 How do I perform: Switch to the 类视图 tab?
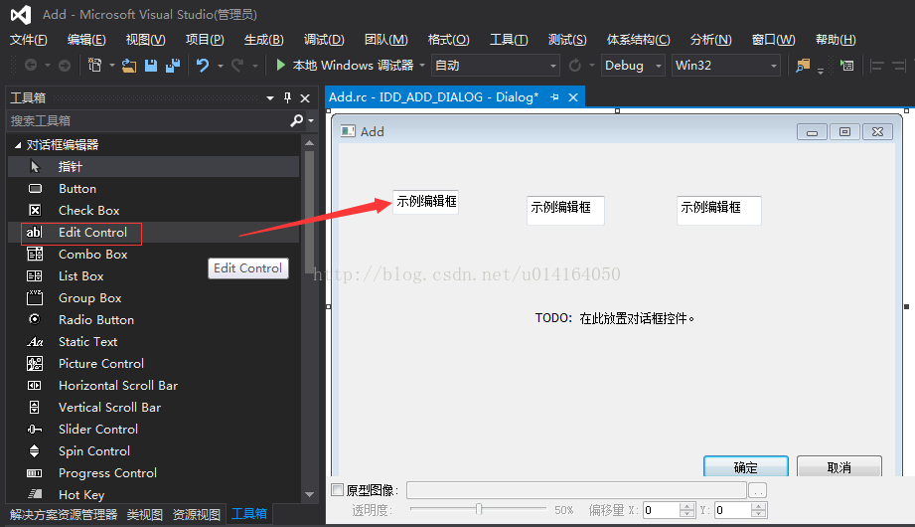tap(145, 514)
